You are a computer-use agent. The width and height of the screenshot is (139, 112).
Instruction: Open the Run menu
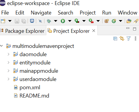107,13
